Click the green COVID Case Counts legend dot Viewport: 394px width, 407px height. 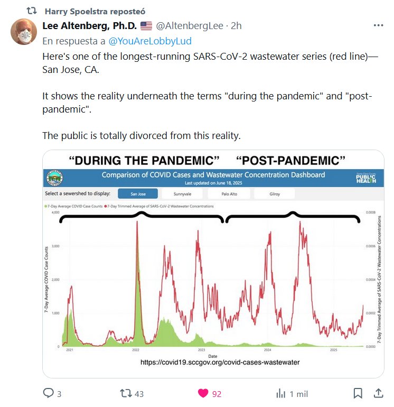(x=46, y=206)
